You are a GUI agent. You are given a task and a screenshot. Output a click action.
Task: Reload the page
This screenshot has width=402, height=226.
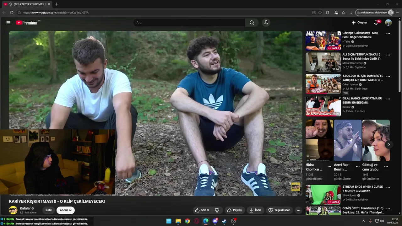[x=12, y=13]
